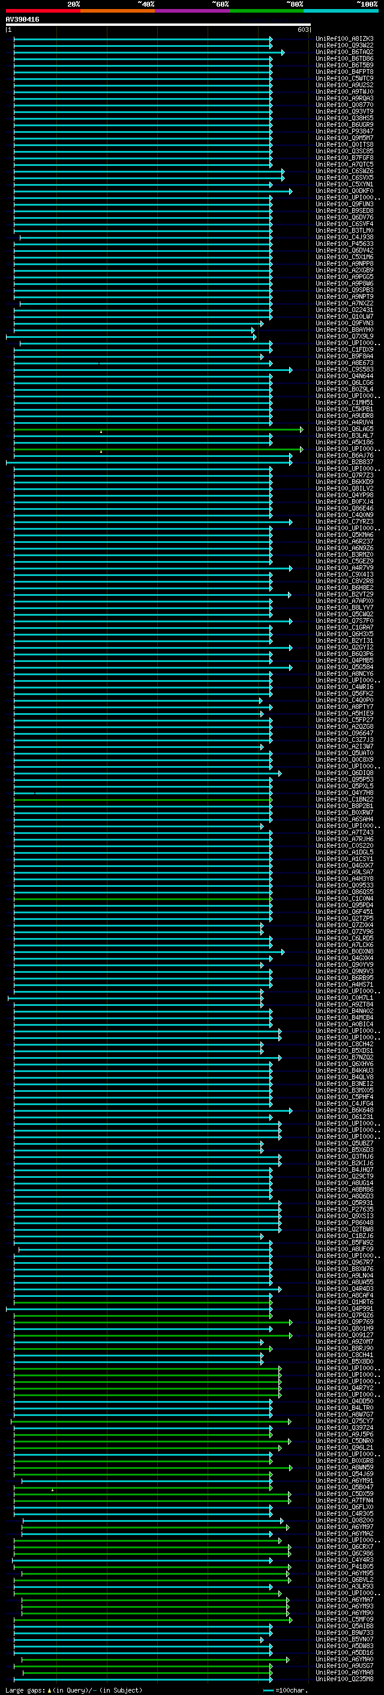Select hit label UniRef100_A7TFN4
Screen dimensions: 384x1695
(x=344, y=1500)
